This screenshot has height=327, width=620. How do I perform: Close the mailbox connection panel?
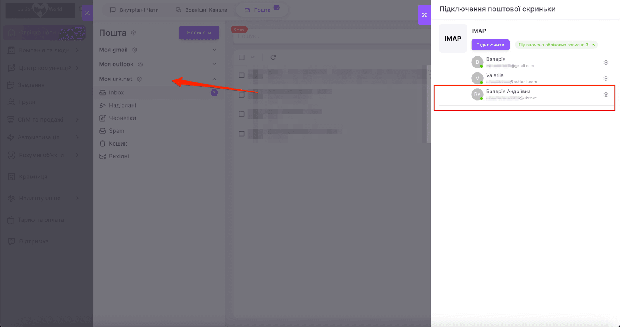tap(424, 15)
